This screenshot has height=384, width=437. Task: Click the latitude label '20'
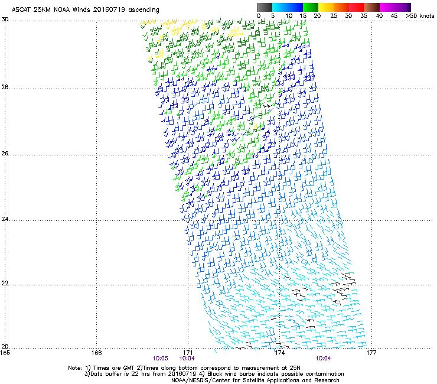point(5,347)
